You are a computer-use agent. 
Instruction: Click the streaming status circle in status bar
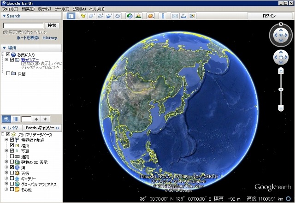pyautogui.click(x=288, y=199)
